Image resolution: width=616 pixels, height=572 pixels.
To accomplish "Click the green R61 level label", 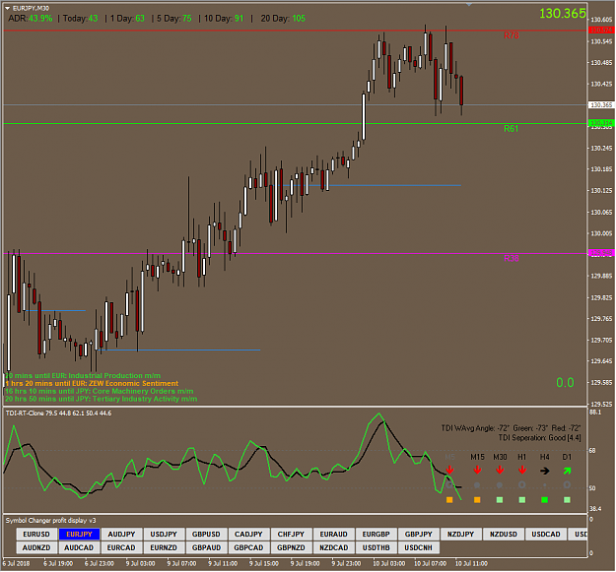I will pyautogui.click(x=512, y=129).
